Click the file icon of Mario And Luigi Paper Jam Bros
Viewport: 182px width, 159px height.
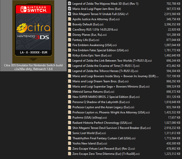(x=70, y=9)
